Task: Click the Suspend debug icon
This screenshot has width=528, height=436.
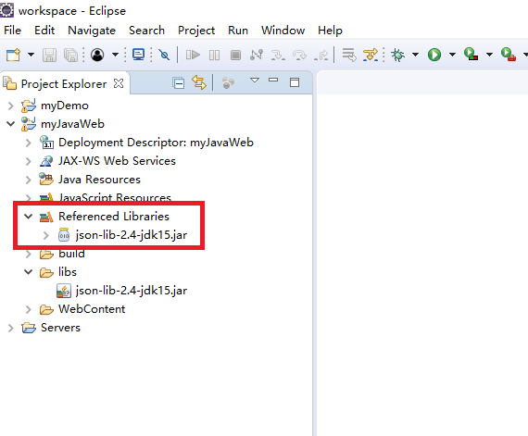Action: point(215,55)
